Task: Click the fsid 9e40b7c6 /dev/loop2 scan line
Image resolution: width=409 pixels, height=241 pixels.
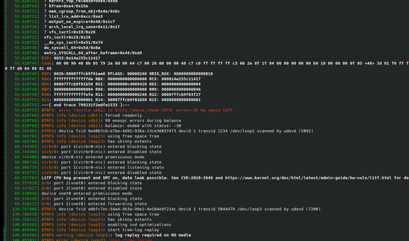Action: click(177, 131)
